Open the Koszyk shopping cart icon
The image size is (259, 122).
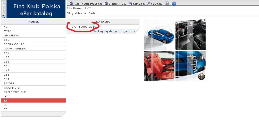coord(130,3)
